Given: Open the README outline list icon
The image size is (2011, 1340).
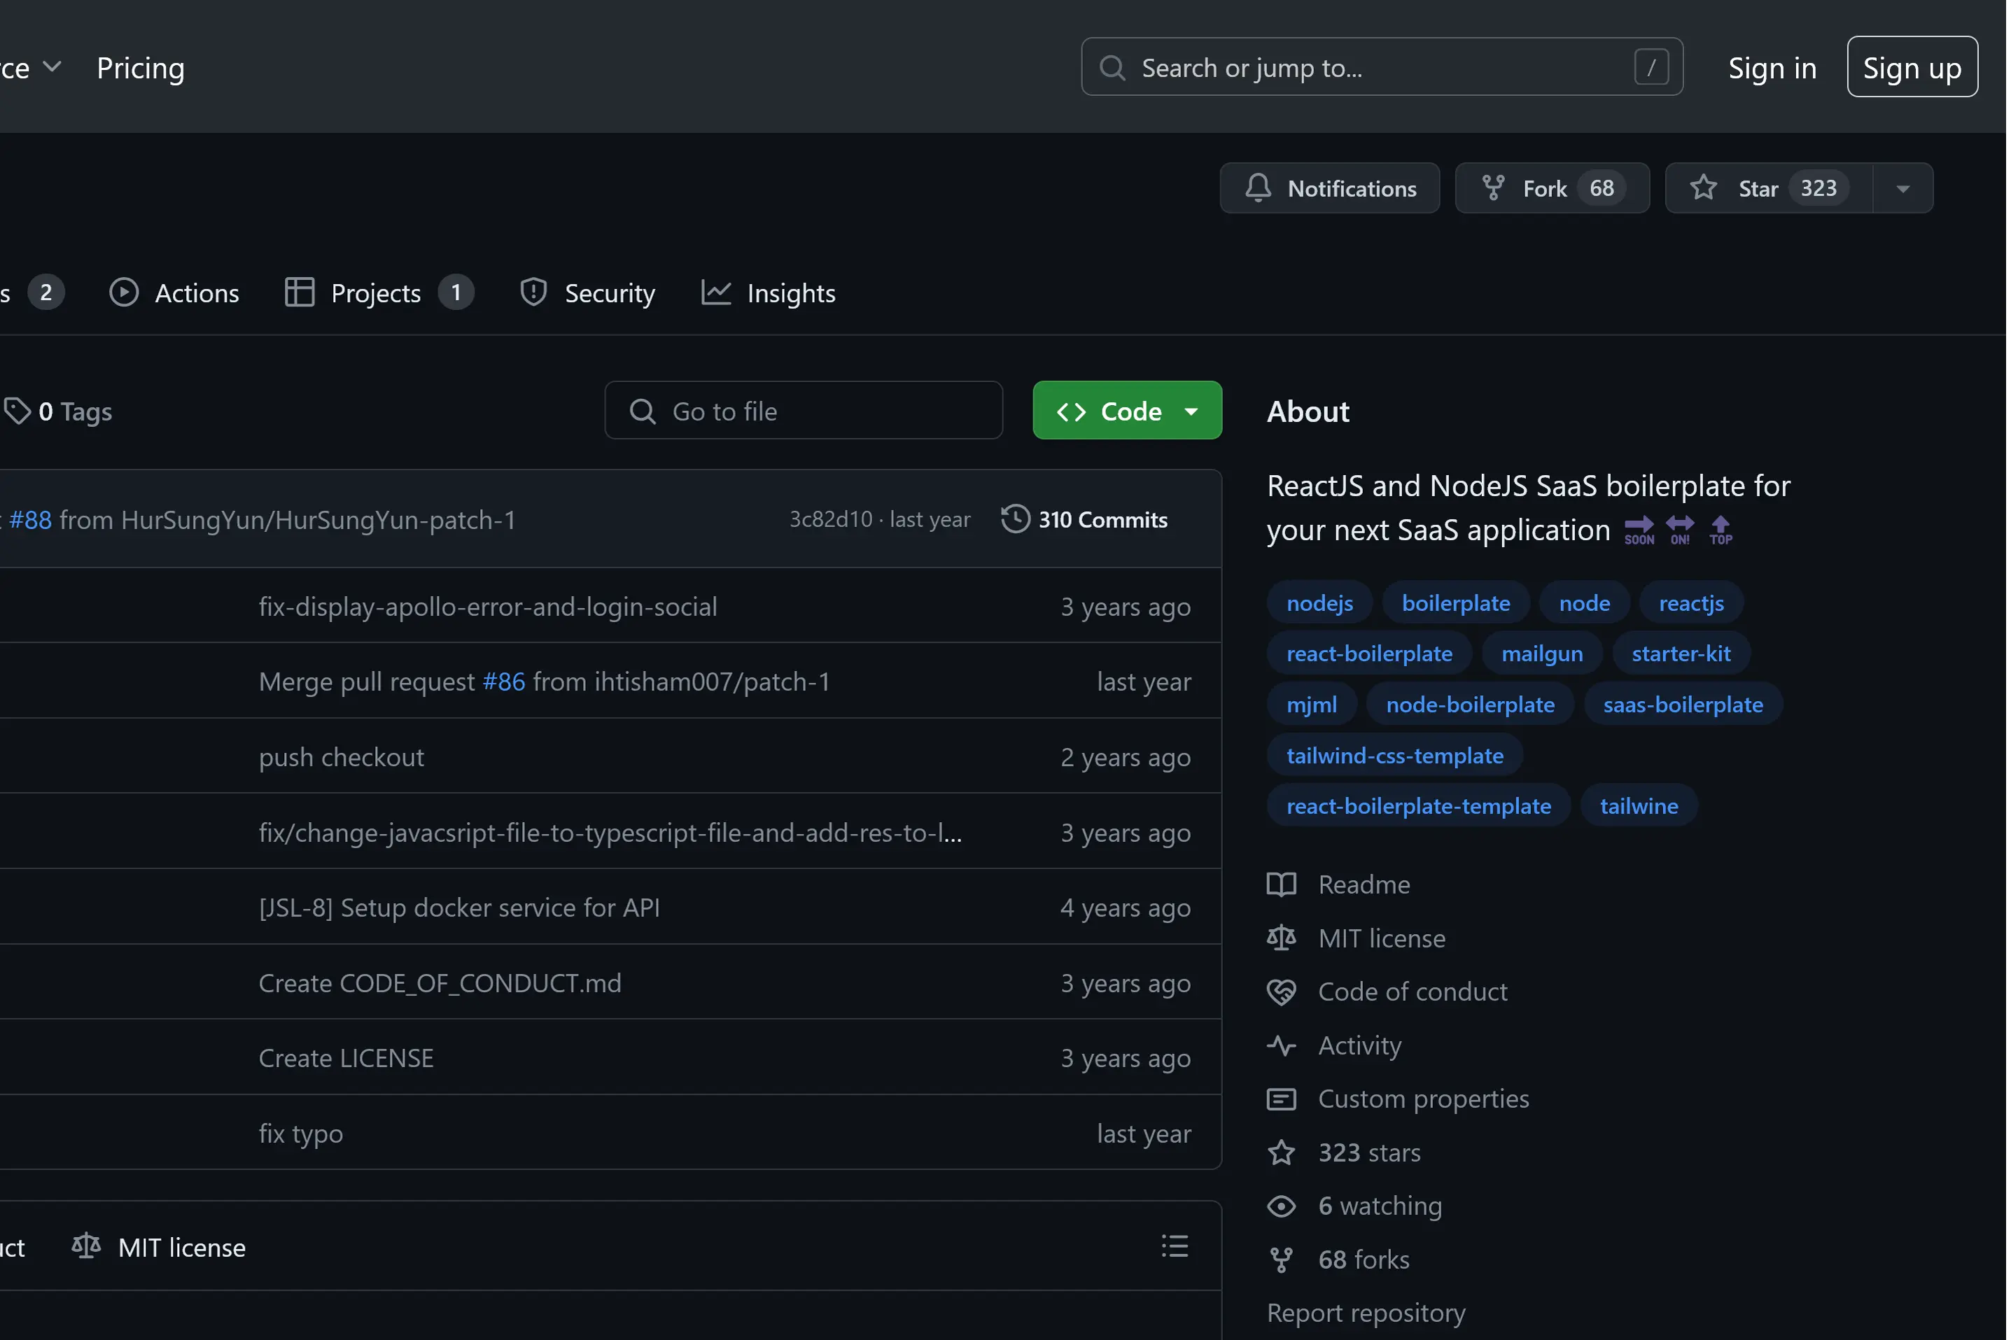Looking at the screenshot, I should [x=1175, y=1246].
